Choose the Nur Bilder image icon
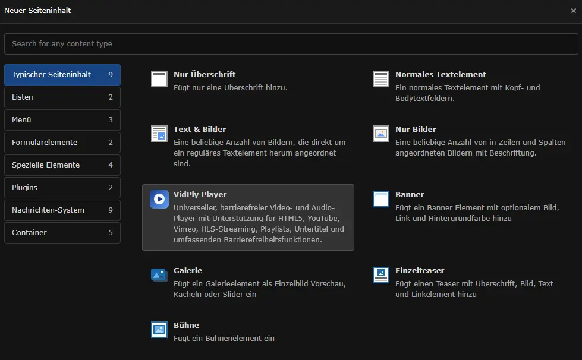Screen dimensions: 582x360 click(x=380, y=134)
